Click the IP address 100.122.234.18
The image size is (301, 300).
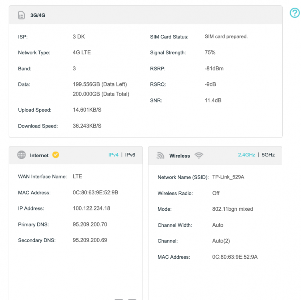pyautogui.click(x=91, y=208)
